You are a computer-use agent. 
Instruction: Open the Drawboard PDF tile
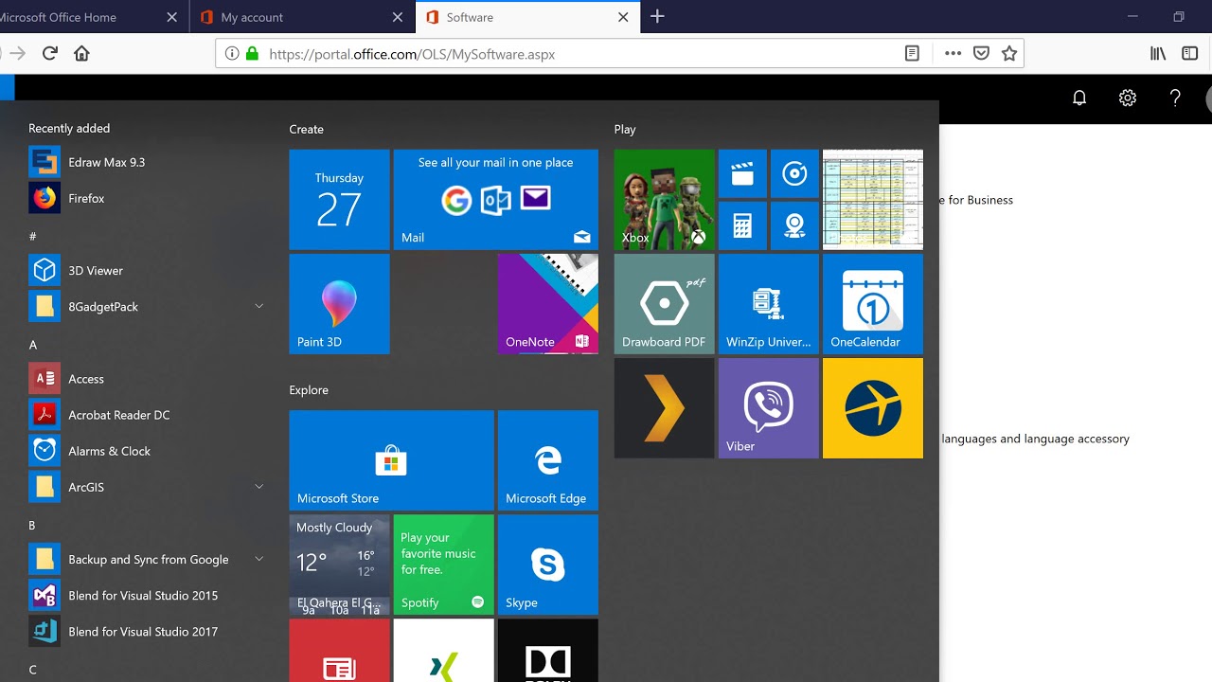point(665,304)
